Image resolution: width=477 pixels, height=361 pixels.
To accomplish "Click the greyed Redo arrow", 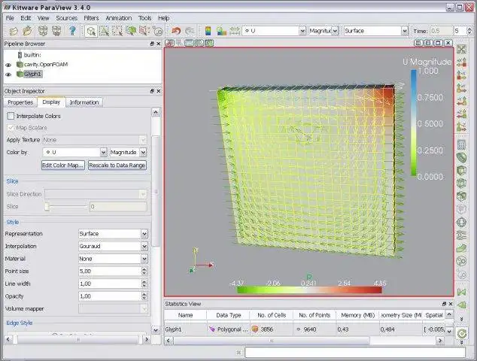I will (x=190, y=31).
